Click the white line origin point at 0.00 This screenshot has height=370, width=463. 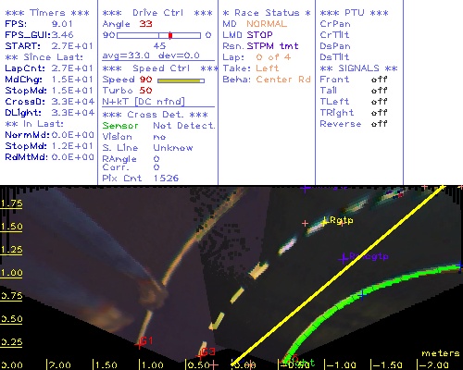pyautogui.click(x=232, y=365)
